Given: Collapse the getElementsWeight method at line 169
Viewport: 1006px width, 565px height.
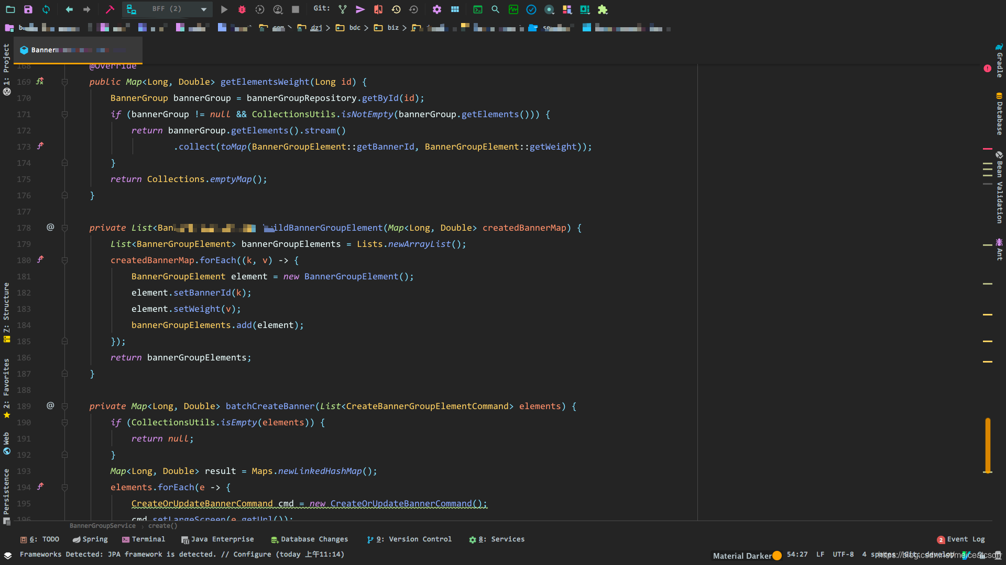Looking at the screenshot, I should click(x=64, y=82).
